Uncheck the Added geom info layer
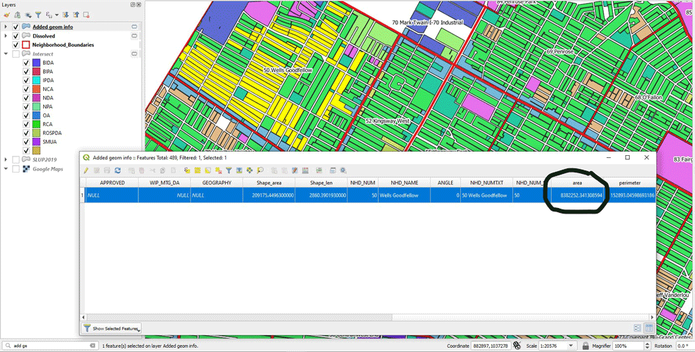 (17, 26)
